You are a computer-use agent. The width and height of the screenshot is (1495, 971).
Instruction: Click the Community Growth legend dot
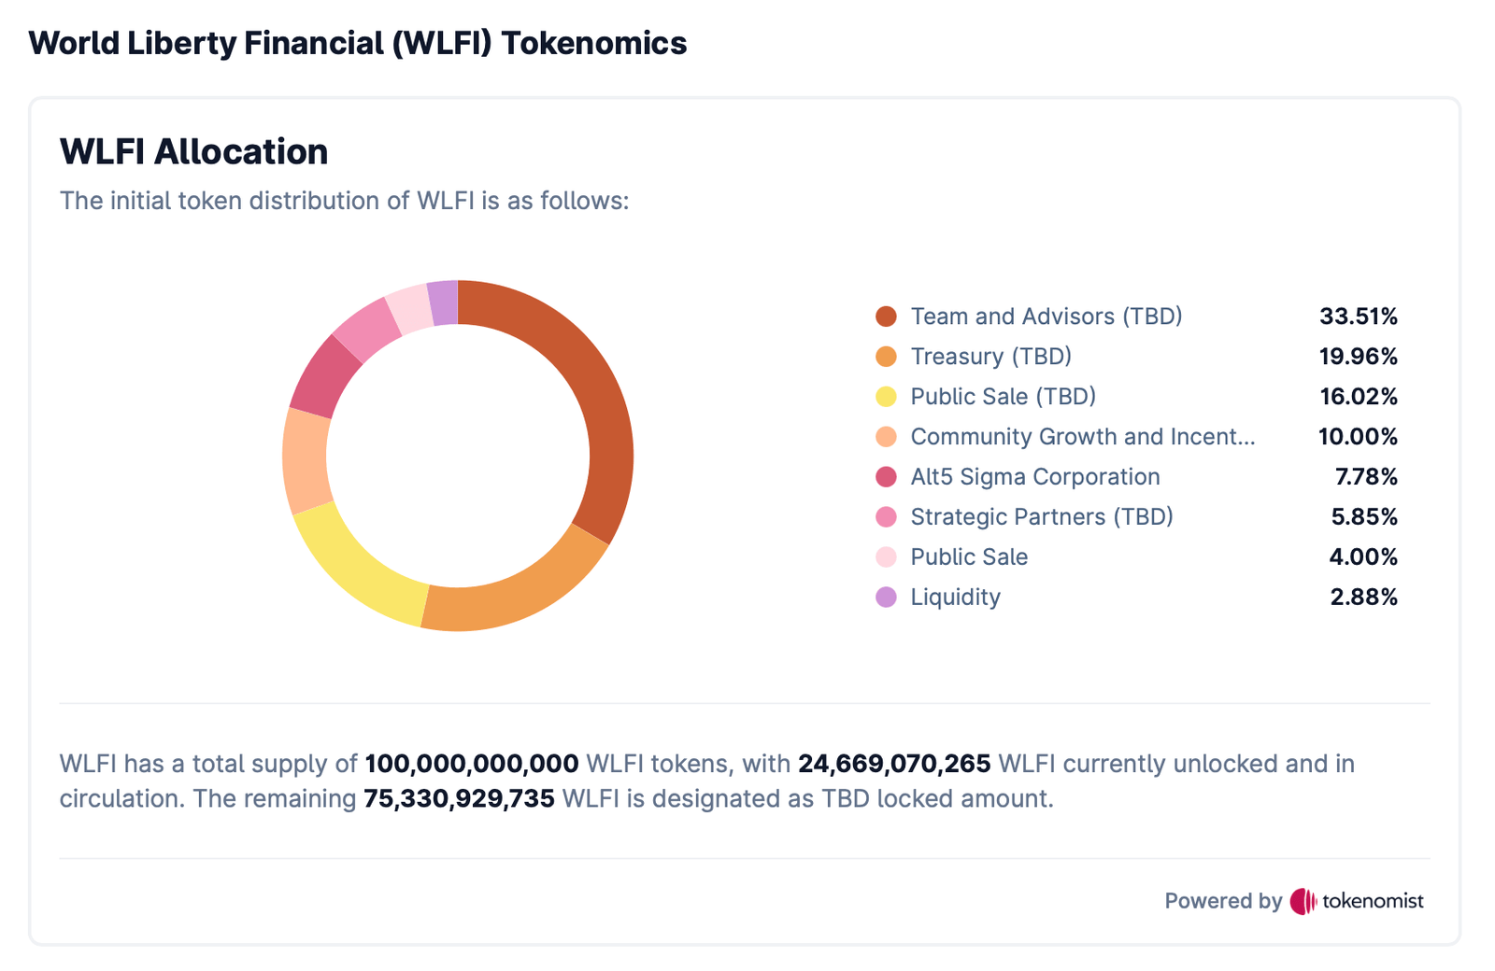click(x=886, y=437)
